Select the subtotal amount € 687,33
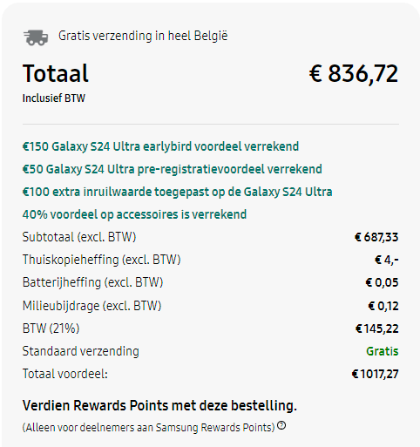The width and height of the screenshot is (420, 447). [376, 237]
